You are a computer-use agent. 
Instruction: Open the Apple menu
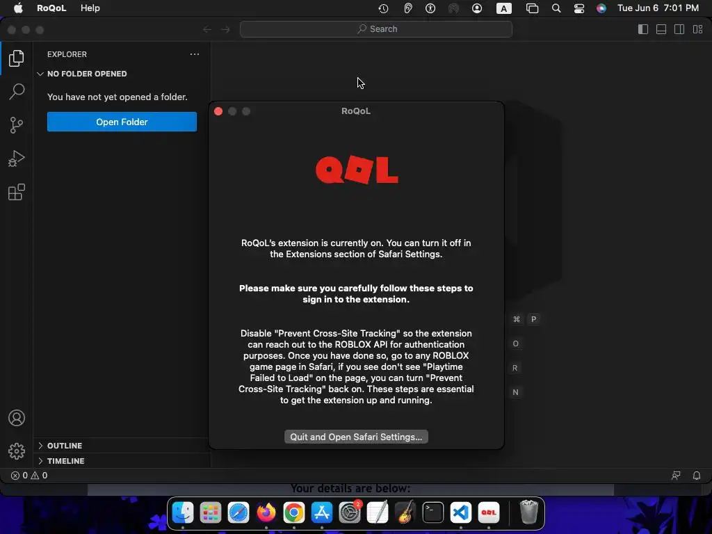[18, 8]
